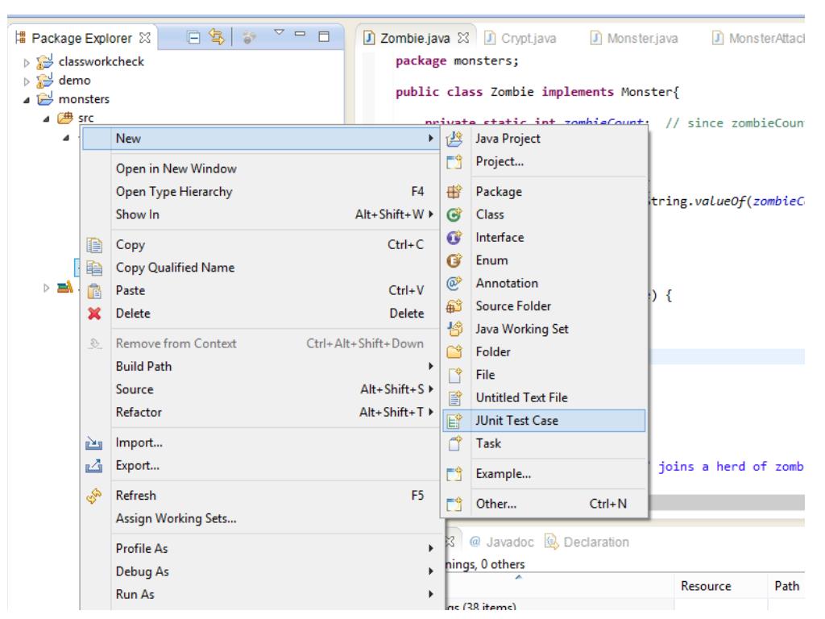
Task: Click the Refresh icon
Action: tap(94, 496)
